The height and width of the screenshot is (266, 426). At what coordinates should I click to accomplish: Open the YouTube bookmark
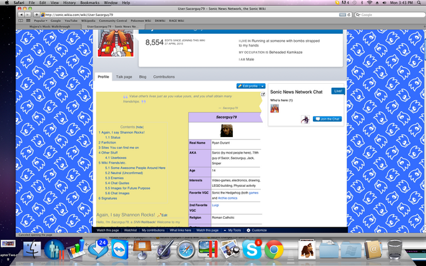tap(71, 21)
